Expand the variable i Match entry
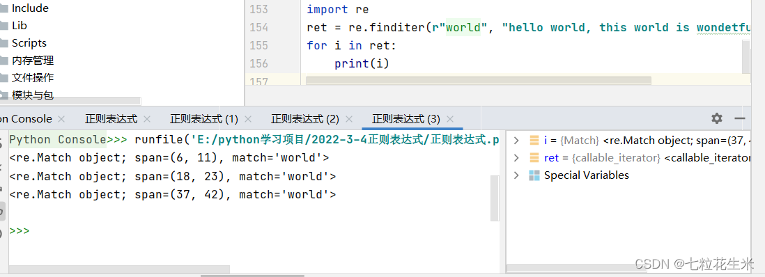Viewport: 765px width, 277px height. pyautogui.click(x=516, y=141)
